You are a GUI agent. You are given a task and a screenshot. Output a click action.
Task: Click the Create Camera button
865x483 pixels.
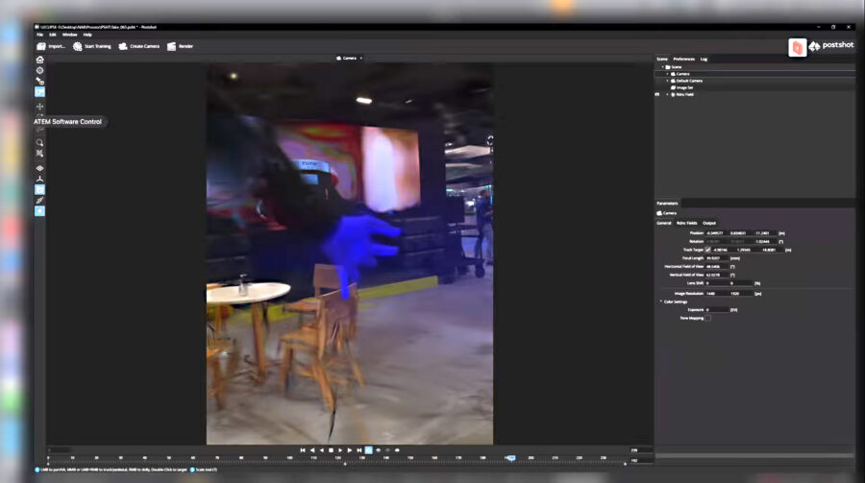click(x=139, y=46)
